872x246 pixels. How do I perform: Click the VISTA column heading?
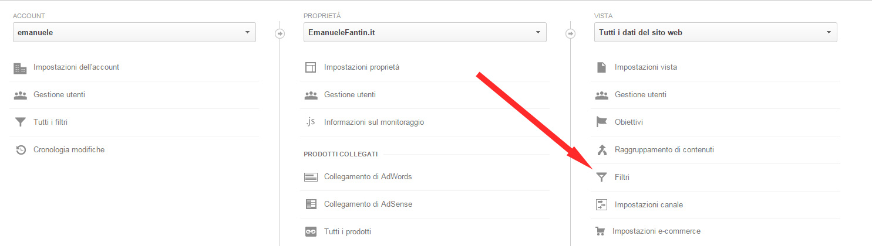tap(604, 16)
